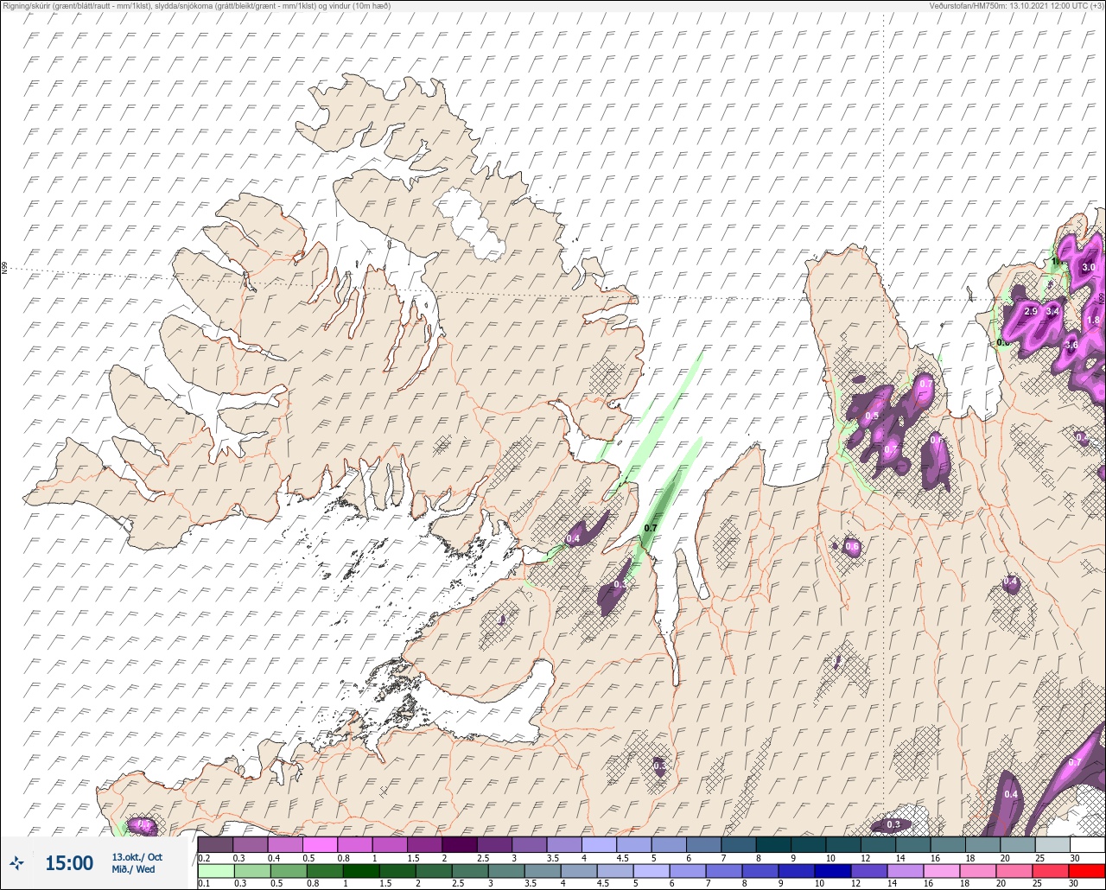Click the 3.0 precipitation value on the map
This screenshot has height=890, width=1106.
click(1089, 268)
